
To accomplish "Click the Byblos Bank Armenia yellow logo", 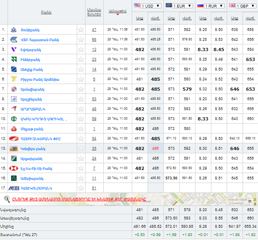I will (x=14, y=79).
